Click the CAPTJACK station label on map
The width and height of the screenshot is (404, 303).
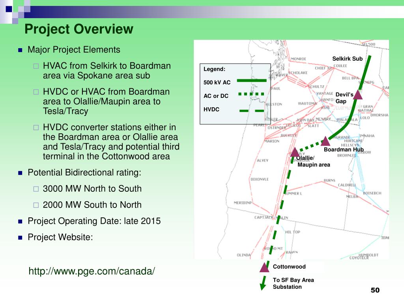tap(263, 217)
